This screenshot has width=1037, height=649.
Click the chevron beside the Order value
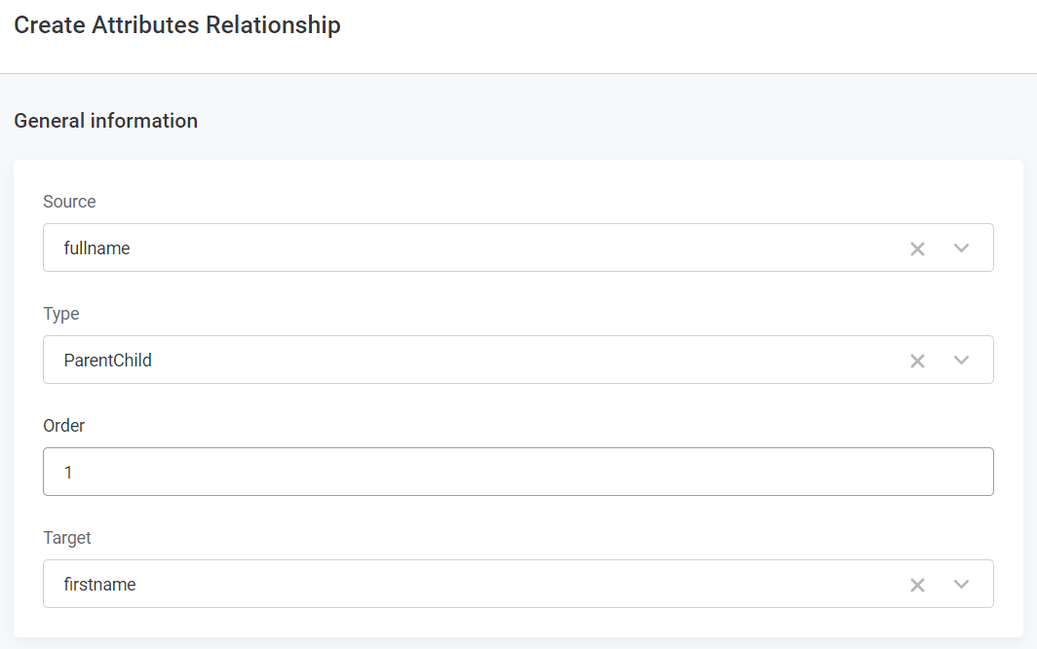961,472
